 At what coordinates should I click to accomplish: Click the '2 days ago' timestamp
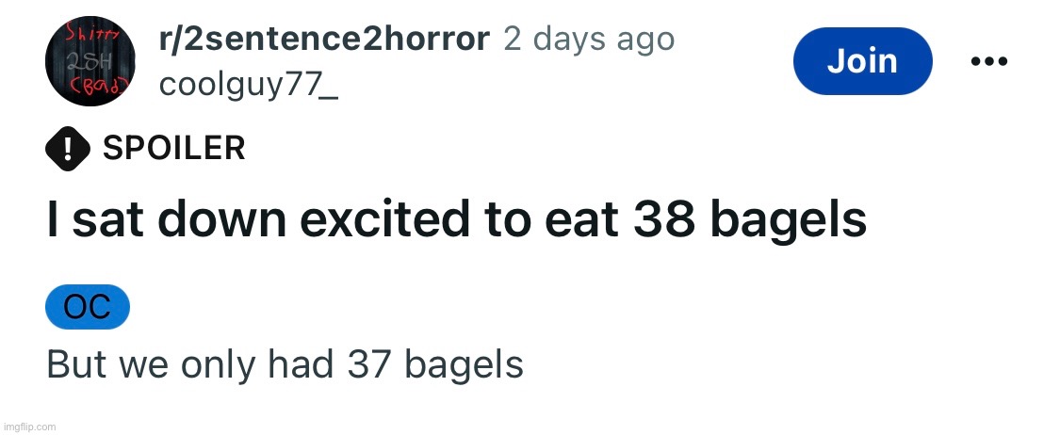click(x=589, y=40)
